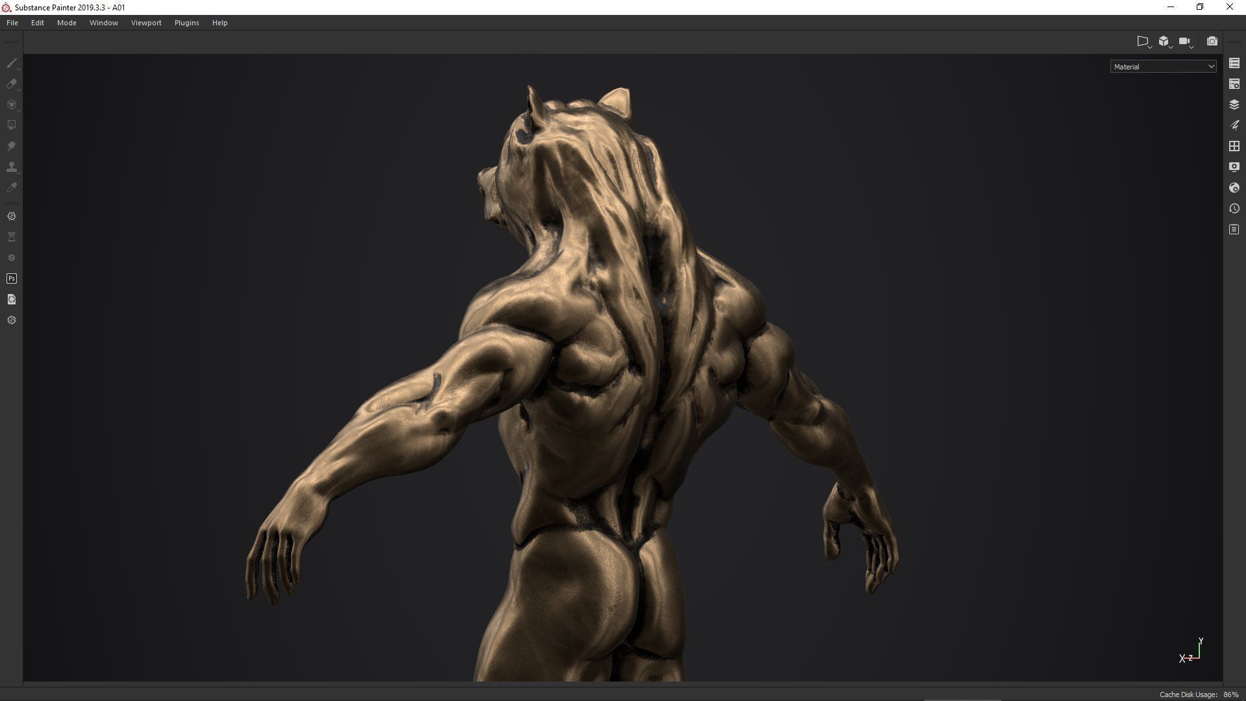Click the dim hexagon plugin icon above Ps
Screen dimensions: 1246x701
coord(11,258)
